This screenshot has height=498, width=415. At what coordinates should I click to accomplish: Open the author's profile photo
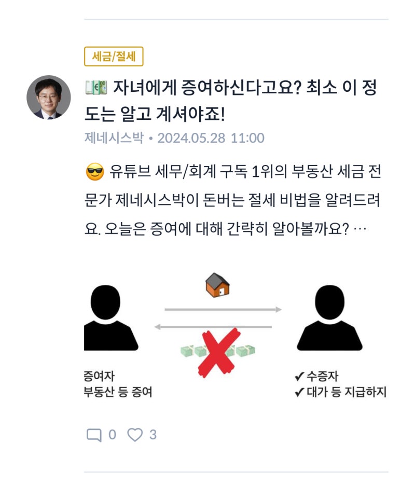tap(49, 98)
